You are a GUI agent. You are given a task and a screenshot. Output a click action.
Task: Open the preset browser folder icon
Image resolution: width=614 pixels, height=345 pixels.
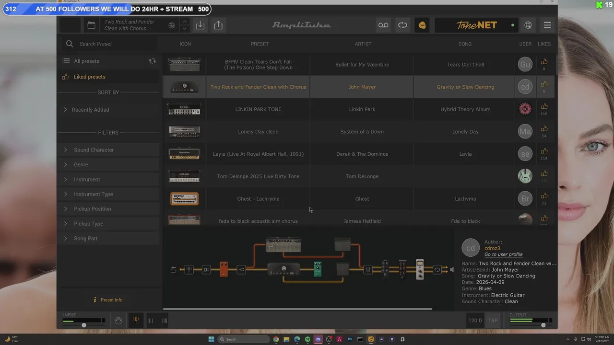pos(91,25)
